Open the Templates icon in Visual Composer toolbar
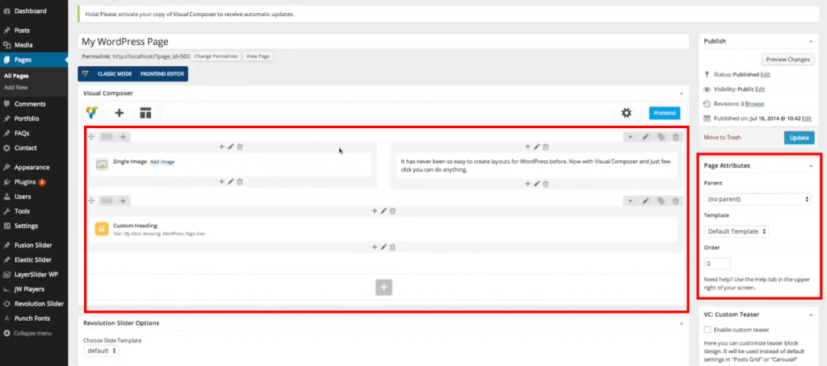This screenshot has width=827, height=366. point(146,113)
